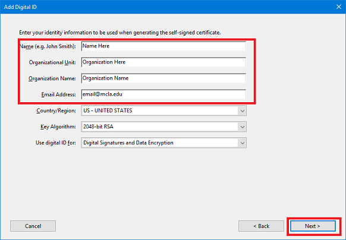Click the Organization Name text field

point(163,78)
